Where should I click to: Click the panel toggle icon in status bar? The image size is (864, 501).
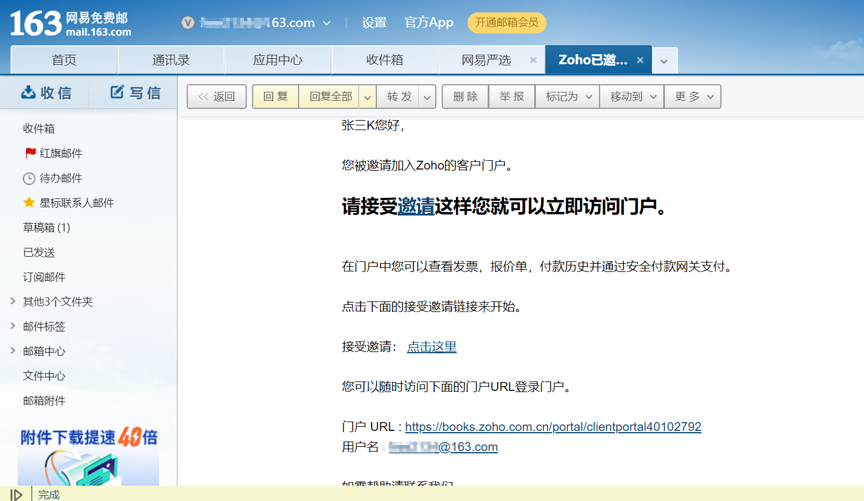point(16,495)
